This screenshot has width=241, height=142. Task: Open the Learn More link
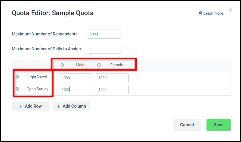[211, 13]
